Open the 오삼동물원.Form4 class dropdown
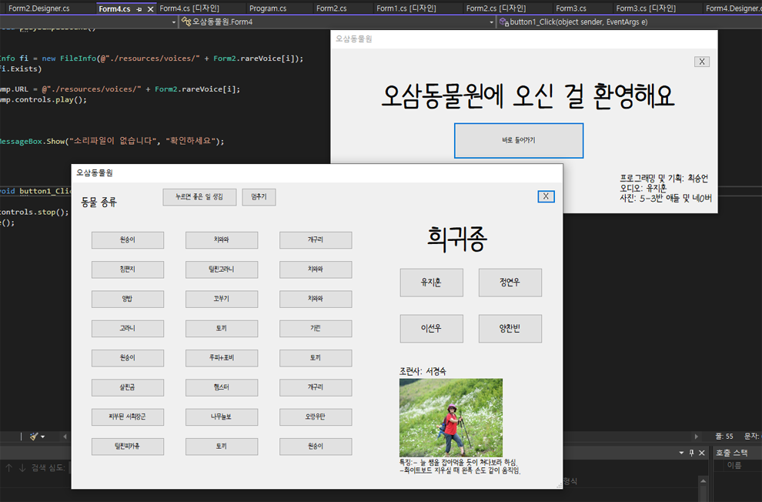Viewport: 762px width, 502px height. (x=492, y=22)
